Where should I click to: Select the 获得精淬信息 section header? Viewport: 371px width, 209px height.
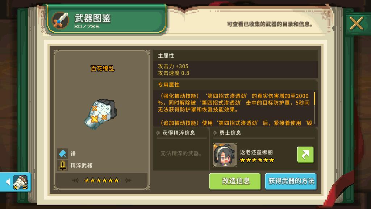[179, 133]
